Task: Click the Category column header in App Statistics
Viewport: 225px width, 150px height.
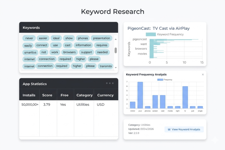Action: tap(84, 95)
